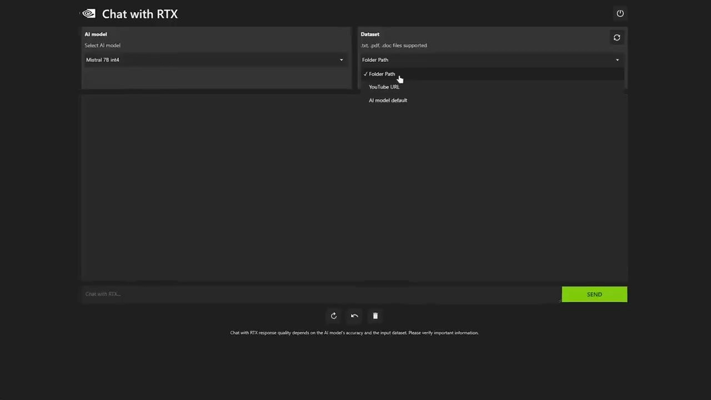Focus the Chat with RTX message input
The width and height of the screenshot is (711, 400).
coord(321,294)
